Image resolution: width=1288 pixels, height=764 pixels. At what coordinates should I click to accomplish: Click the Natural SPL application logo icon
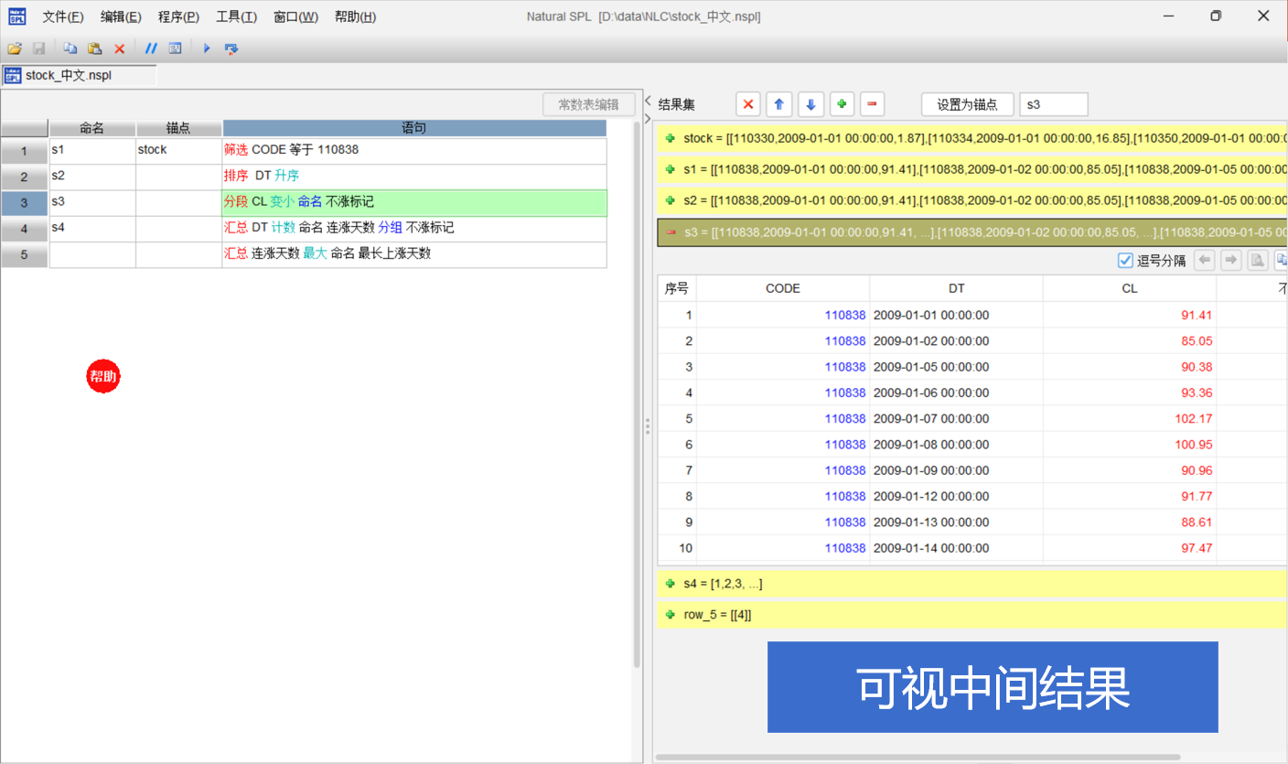[17, 16]
